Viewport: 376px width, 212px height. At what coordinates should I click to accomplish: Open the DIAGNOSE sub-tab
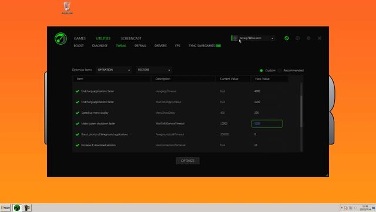100,46
